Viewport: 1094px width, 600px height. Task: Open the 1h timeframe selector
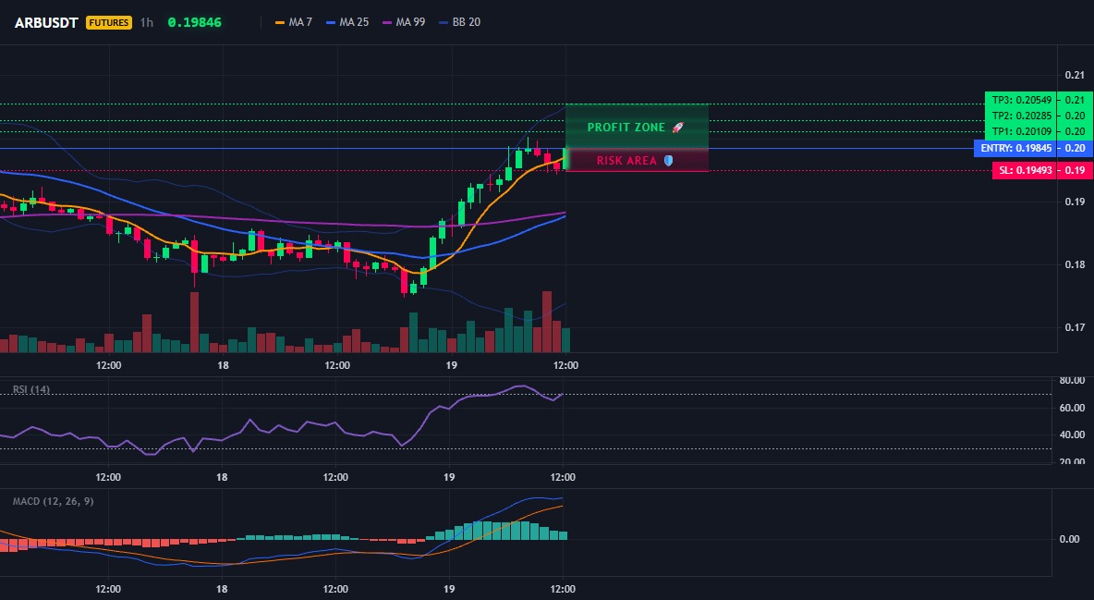click(147, 22)
